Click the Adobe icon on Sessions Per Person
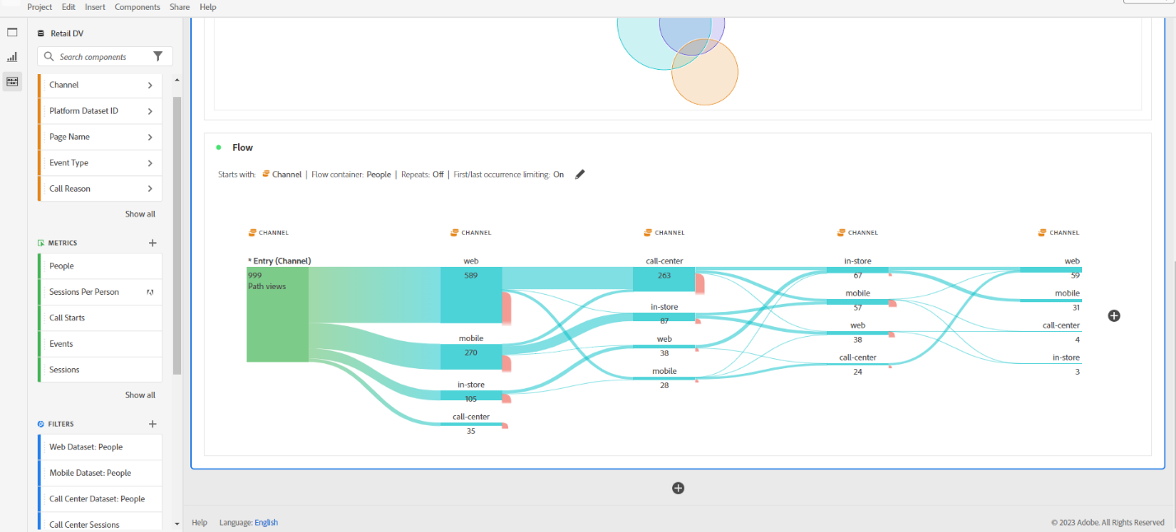The image size is (1176, 532). [150, 292]
